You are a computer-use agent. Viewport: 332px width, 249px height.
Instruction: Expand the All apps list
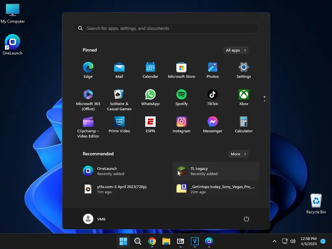pyautogui.click(x=236, y=50)
